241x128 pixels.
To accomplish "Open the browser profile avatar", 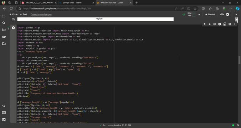I will click(3, 2).
